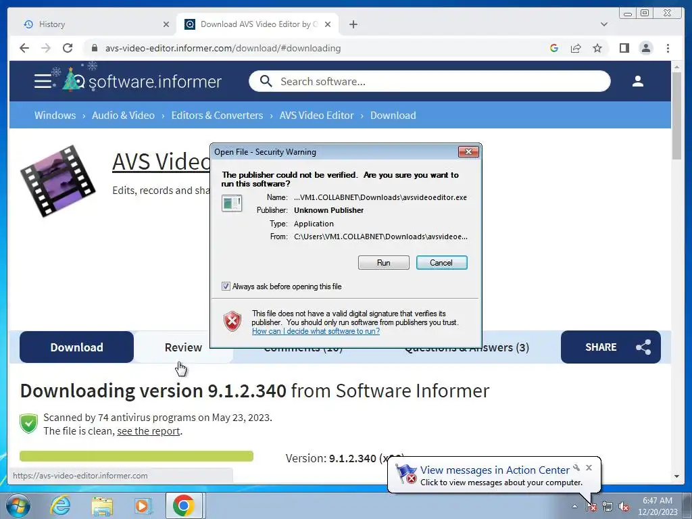Screen dimensions: 692x519
Task: Click the browser forward arrow
Action: click(x=46, y=48)
